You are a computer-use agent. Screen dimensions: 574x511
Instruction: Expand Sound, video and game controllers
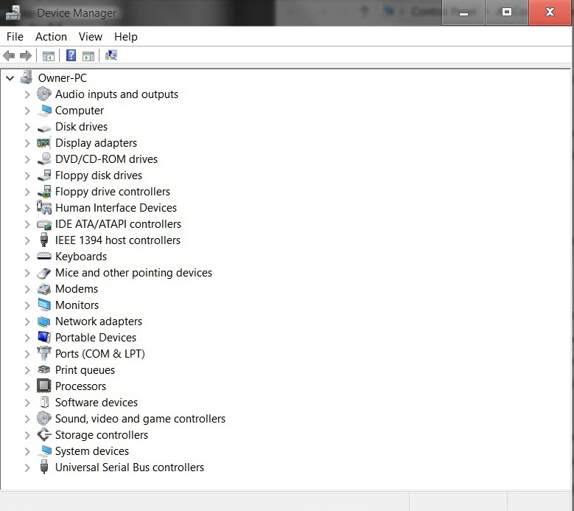pos(27,419)
